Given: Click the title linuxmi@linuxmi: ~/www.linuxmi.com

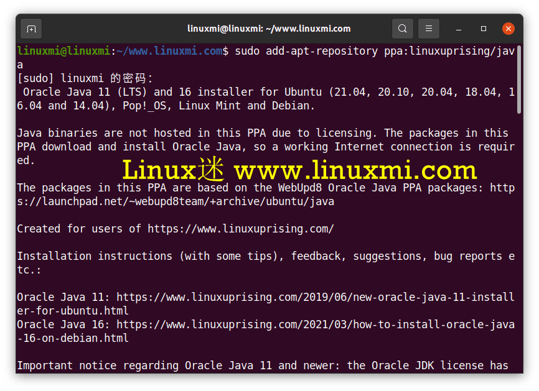Looking at the screenshot, I should (269, 29).
